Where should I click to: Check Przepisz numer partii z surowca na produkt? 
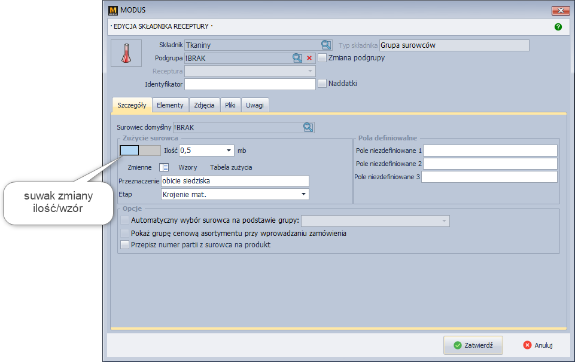pyautogui.click(x=124, y=244)
